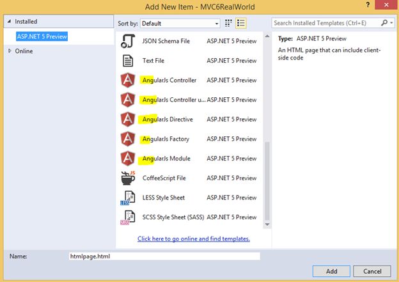Select the LESS Style Sheet icon
Viewport: 399px width, 282px height.
[x=128, y=198]
